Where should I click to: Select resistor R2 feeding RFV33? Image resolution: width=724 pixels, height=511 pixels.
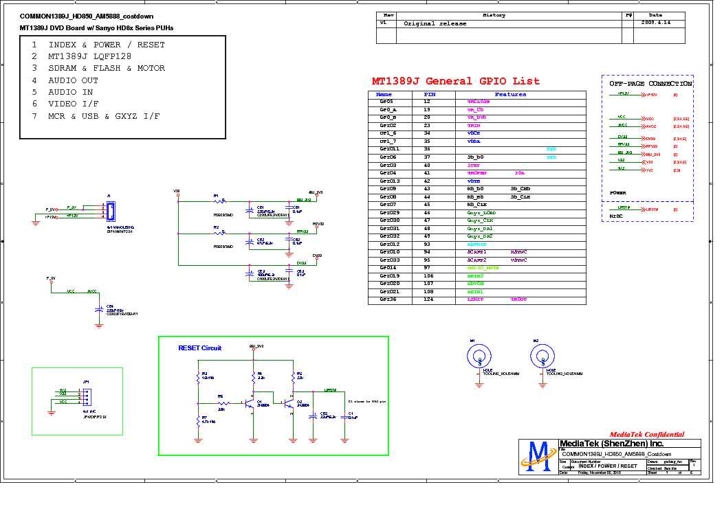[x=219, y=232]
